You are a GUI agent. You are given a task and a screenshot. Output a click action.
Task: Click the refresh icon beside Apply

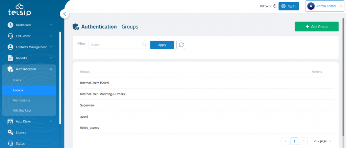[x=181, y=45]
